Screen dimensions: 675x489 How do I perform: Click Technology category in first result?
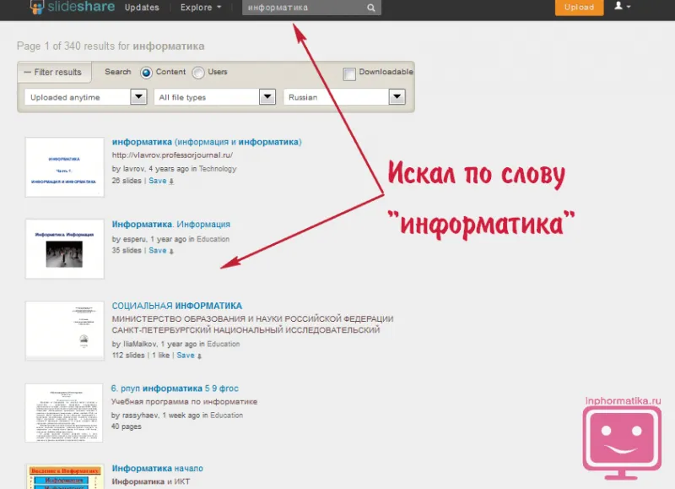click(218, 169)
